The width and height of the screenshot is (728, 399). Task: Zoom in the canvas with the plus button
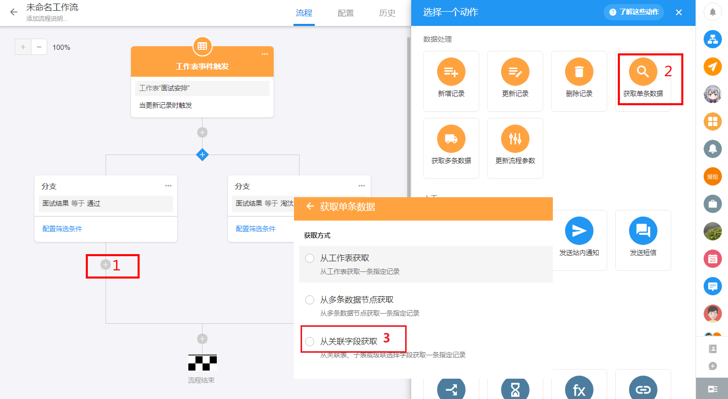23,47
